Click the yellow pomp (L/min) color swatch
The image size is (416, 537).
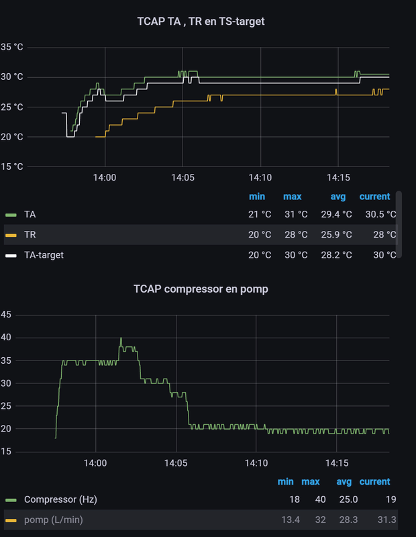click(11, 520)
